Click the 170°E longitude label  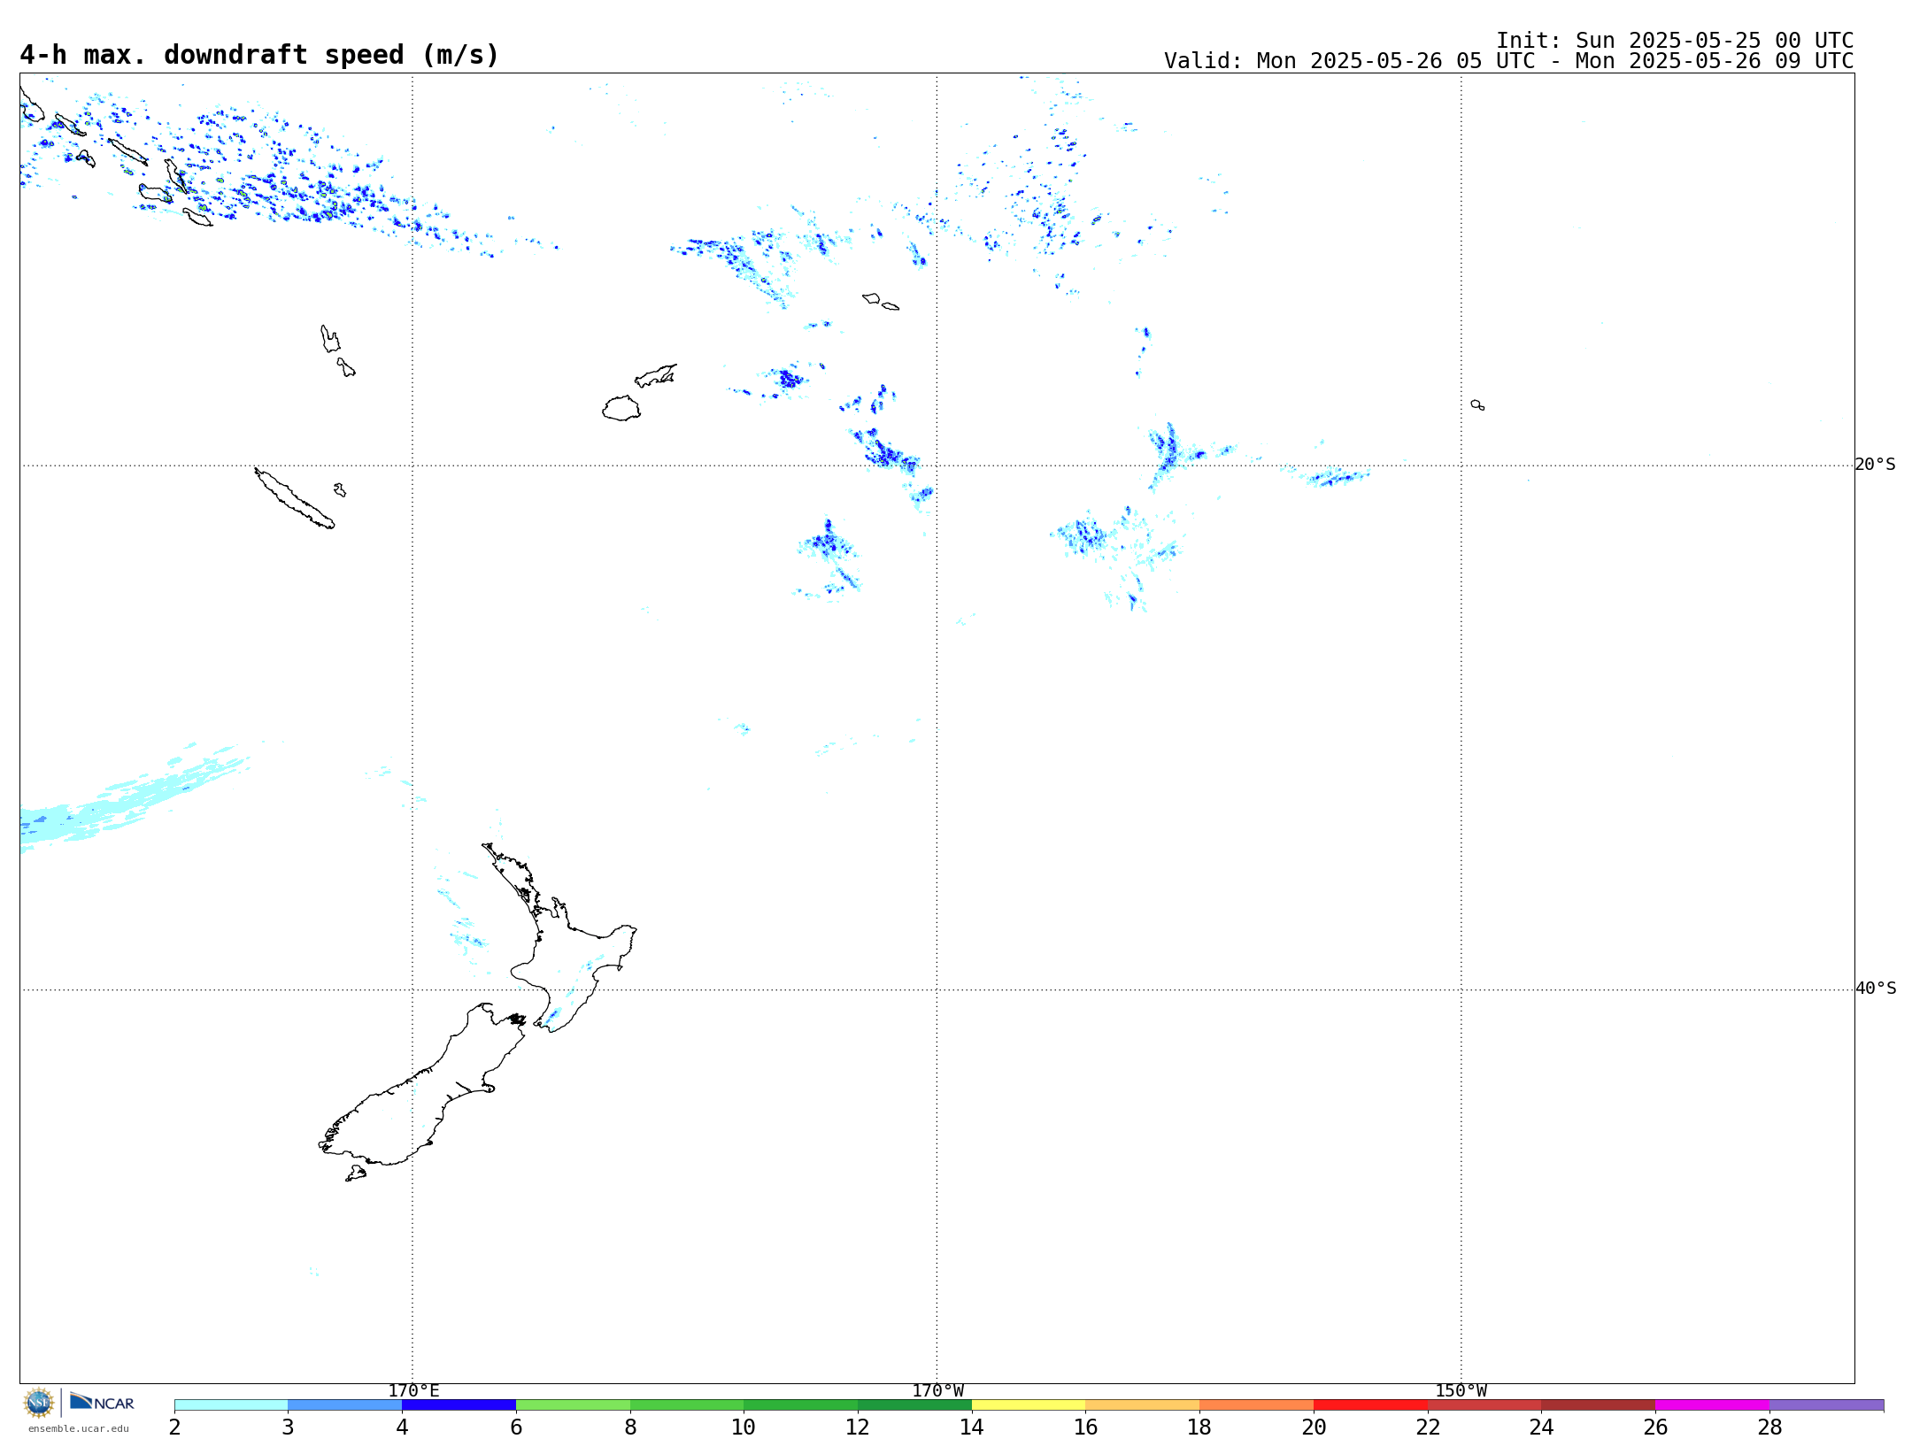(x=413, y=1390)
